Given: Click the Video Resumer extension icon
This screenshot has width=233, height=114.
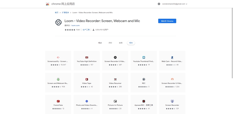Looking at the screenshot, I should pos(115,79).
